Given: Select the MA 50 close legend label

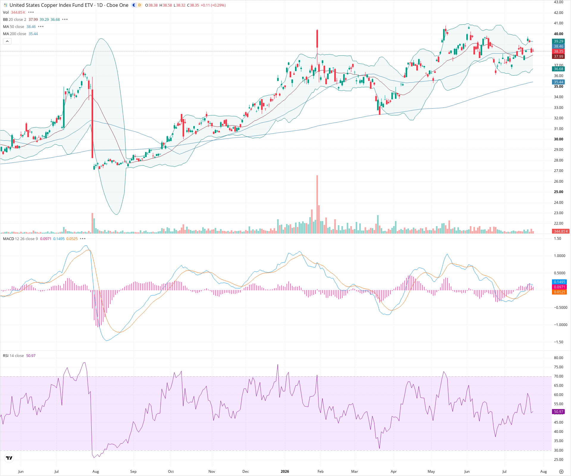Looking at the screenshot, I should click(13, 26).
